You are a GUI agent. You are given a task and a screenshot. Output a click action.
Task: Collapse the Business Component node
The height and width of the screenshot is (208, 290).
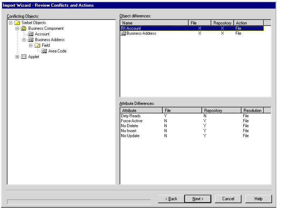(17, 28)
